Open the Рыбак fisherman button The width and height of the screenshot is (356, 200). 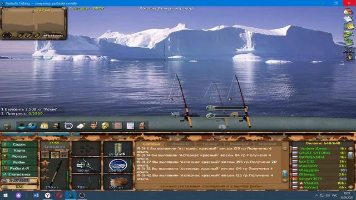click(x=19, y=162)
